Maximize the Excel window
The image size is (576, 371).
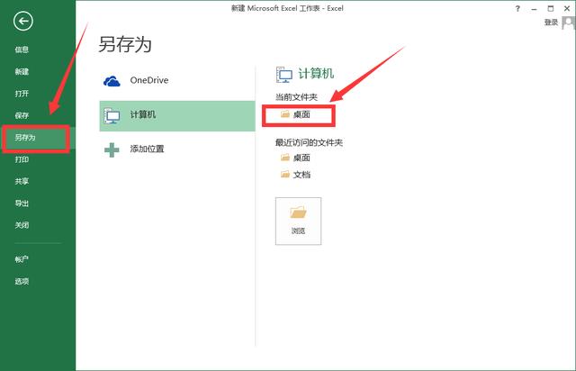550,8
